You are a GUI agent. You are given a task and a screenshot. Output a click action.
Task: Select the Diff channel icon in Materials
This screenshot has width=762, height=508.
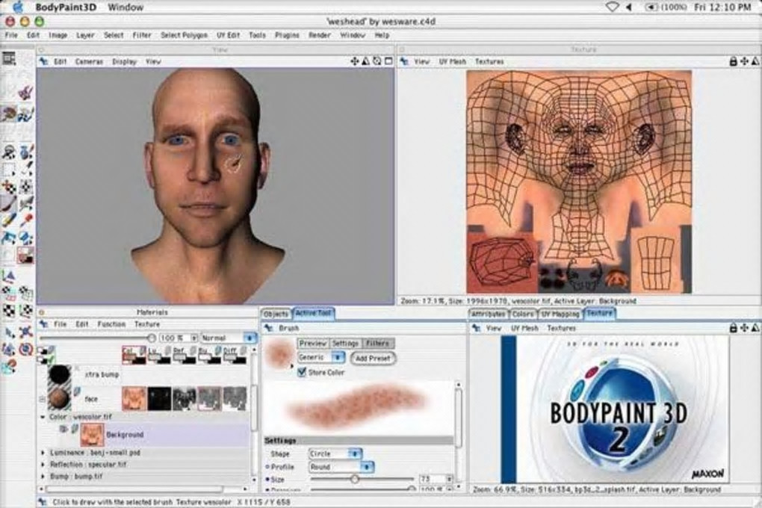coord(235,356)
